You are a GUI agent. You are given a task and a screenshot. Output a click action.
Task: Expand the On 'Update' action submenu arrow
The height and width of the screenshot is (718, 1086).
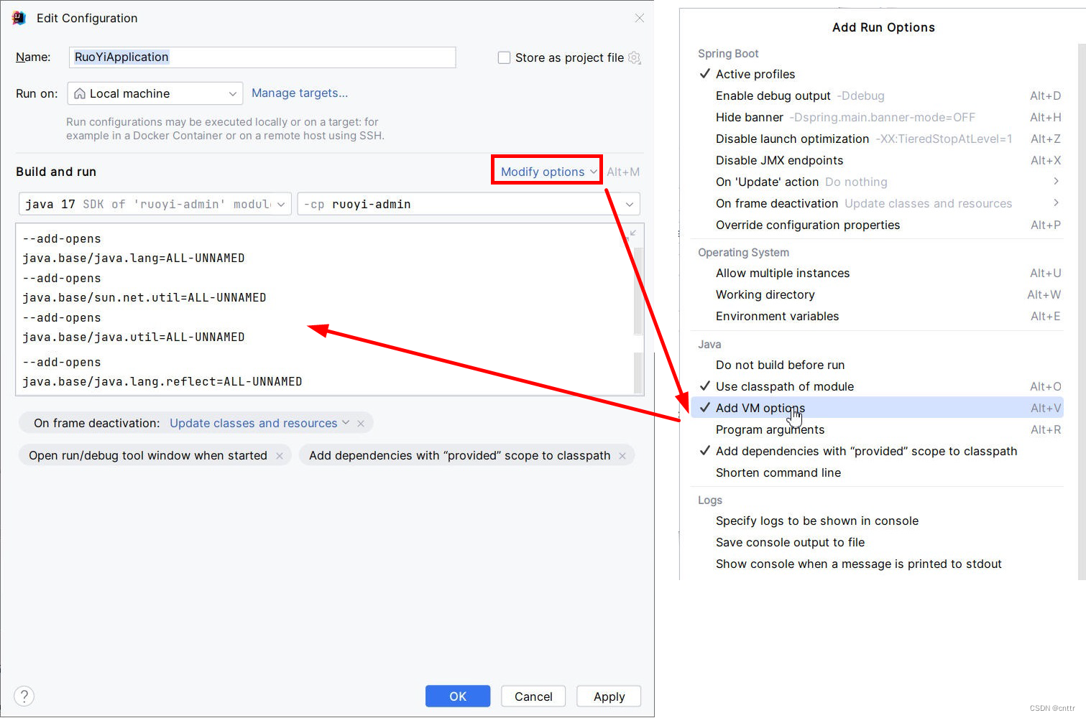click(x=1055, y=182)
